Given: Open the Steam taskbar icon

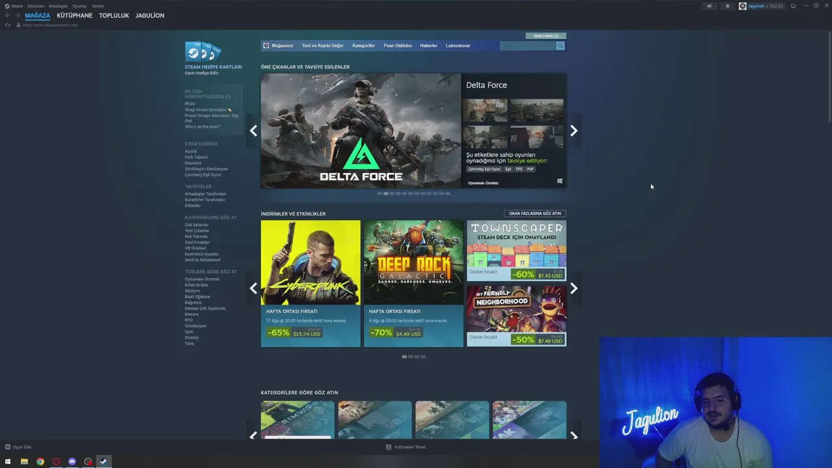Looking at the screenshot, I should tap(103, 461).
